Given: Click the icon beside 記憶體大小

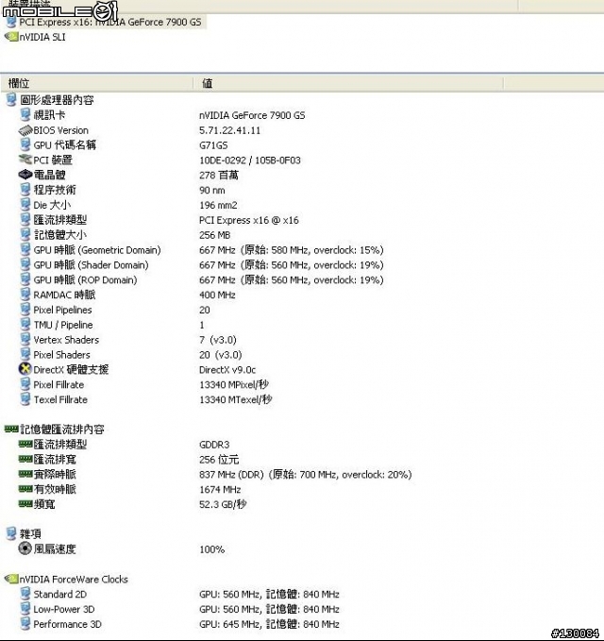Looking at the screenshot, I should point(25,235).
